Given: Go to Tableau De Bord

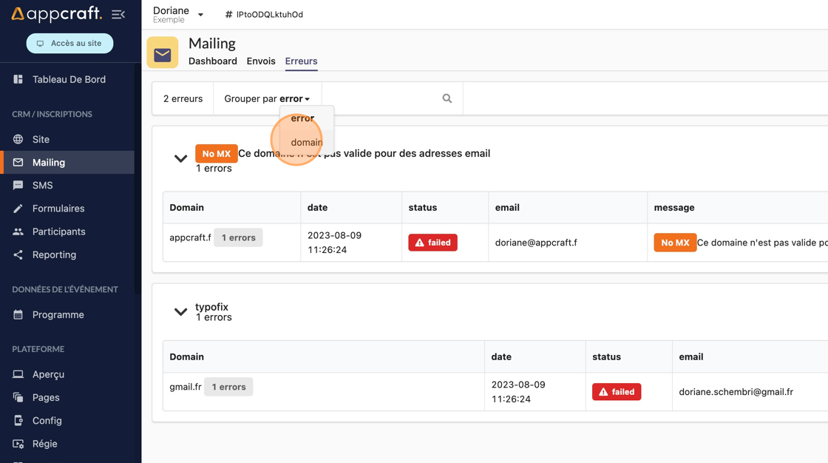Looking at the screenshot, I should (x=69, y=79).
